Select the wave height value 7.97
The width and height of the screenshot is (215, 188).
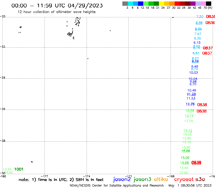(x=198, y=34)
